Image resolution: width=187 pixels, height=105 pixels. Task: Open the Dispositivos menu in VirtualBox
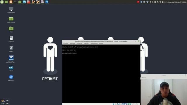pos(94,43)
